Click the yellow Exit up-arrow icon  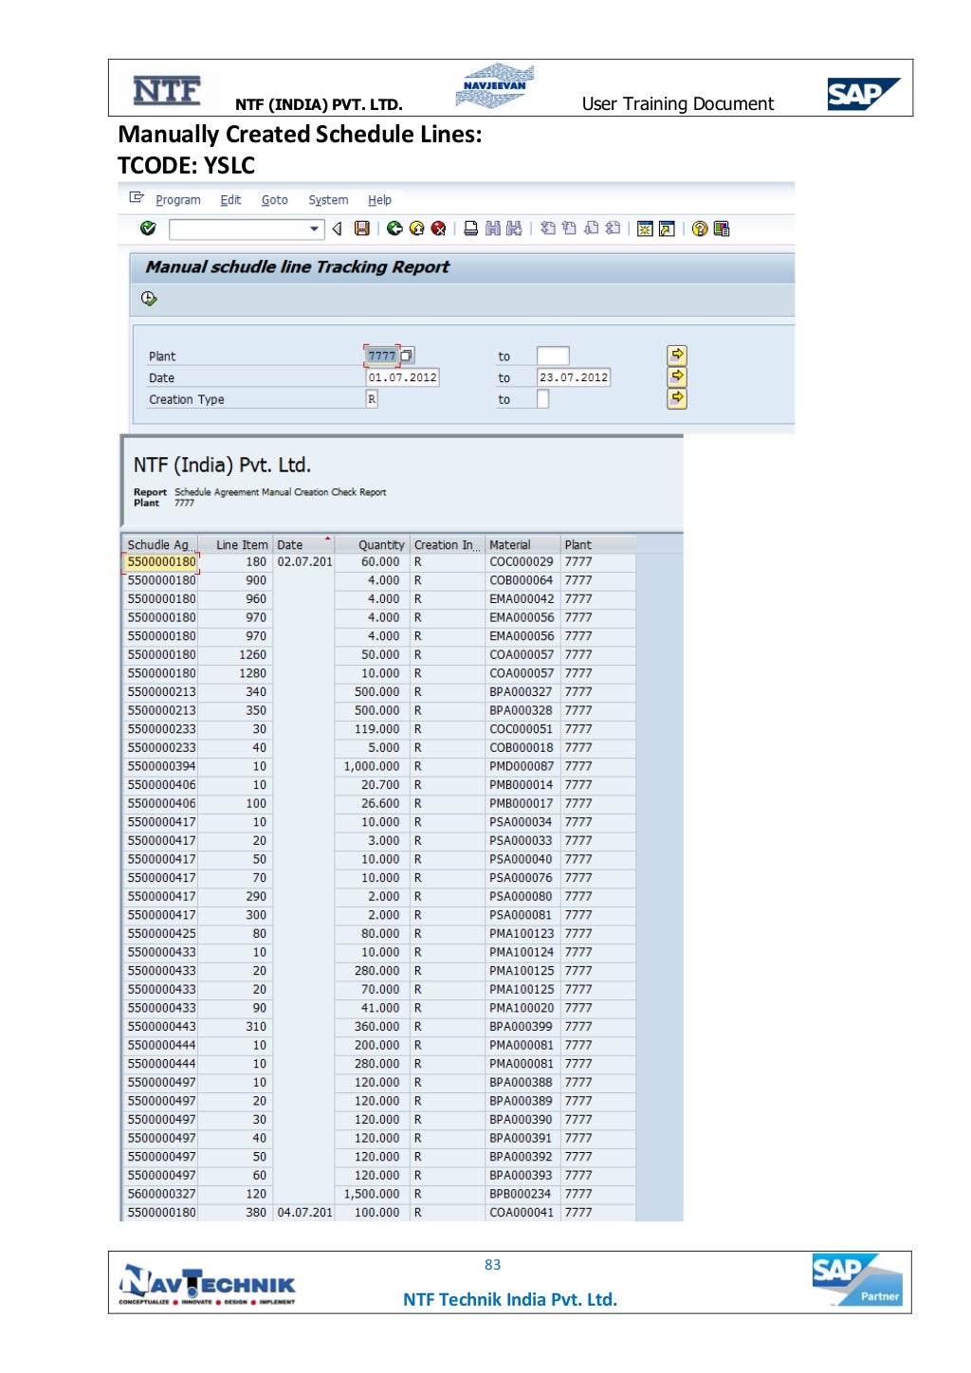[x=416, y=229]
